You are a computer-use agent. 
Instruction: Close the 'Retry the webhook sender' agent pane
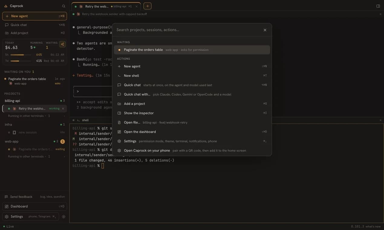380,14
